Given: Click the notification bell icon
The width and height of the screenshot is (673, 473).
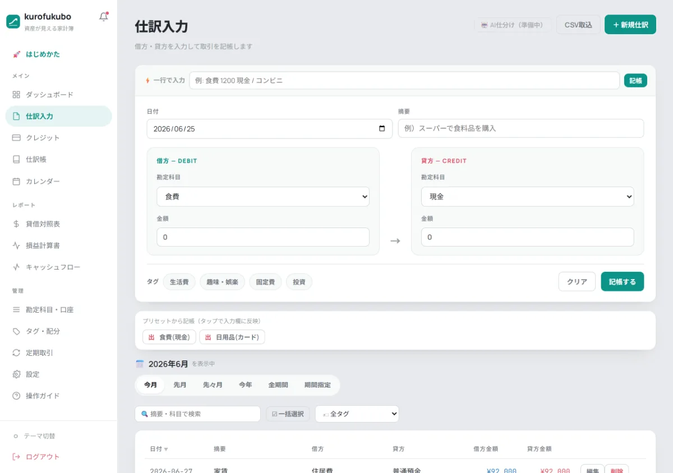Looking at the screenshot, I should pyautogui.click(x=104, y=17).
